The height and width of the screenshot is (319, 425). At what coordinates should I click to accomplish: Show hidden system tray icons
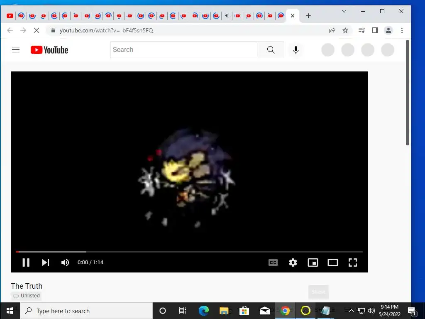click(x=352, y=311)
